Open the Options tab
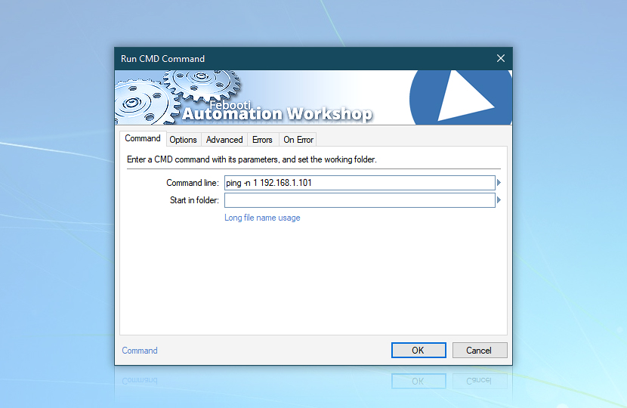The image size is (627, 408). coord(183,140)
